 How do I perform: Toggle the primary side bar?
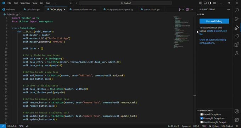(201, 3)
